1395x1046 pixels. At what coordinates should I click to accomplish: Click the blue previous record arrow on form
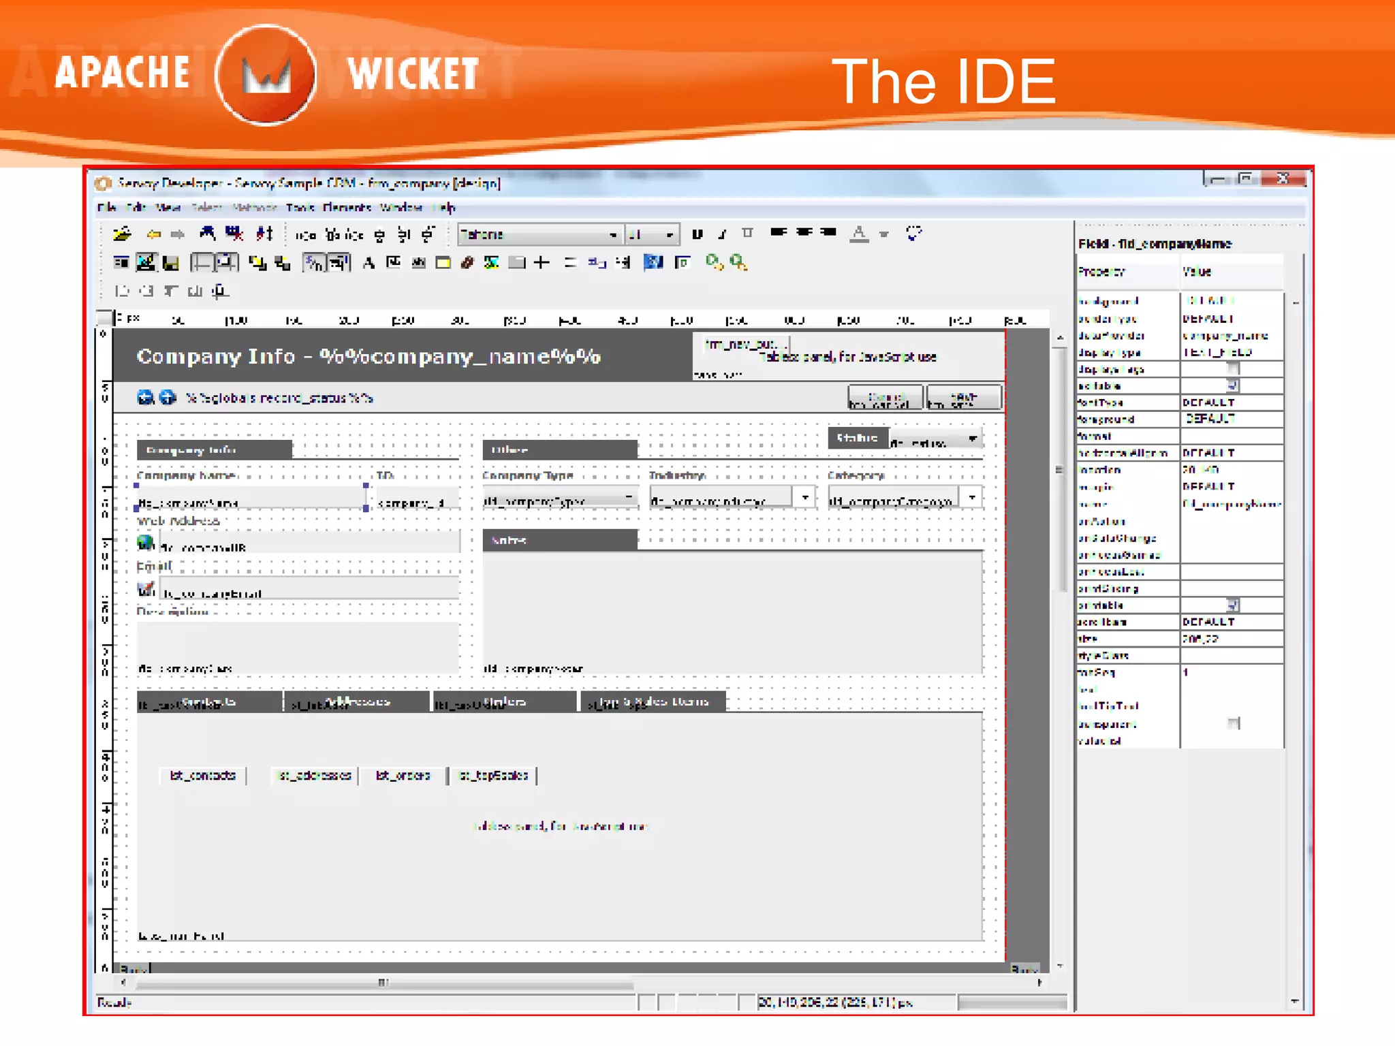(x=145, y=398)
